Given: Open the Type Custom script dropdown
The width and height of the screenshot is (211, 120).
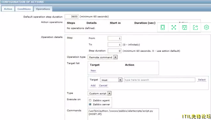Looking at the screenshot, I should click(x=100, y=93).
